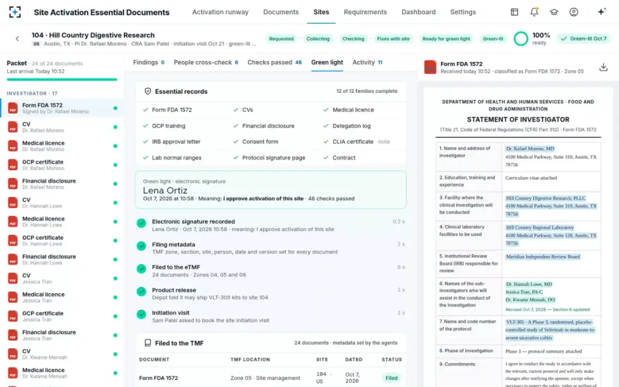The image size is (619, 387).
Task: Open CV for Dr. Kwame Mensah
Action: point(62,354)
